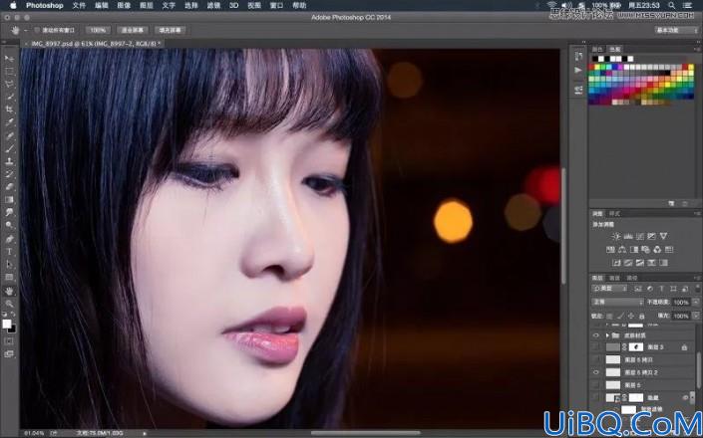Open opacity slider dropdown arrow
The image size is (703, 438).
(696, 303)
